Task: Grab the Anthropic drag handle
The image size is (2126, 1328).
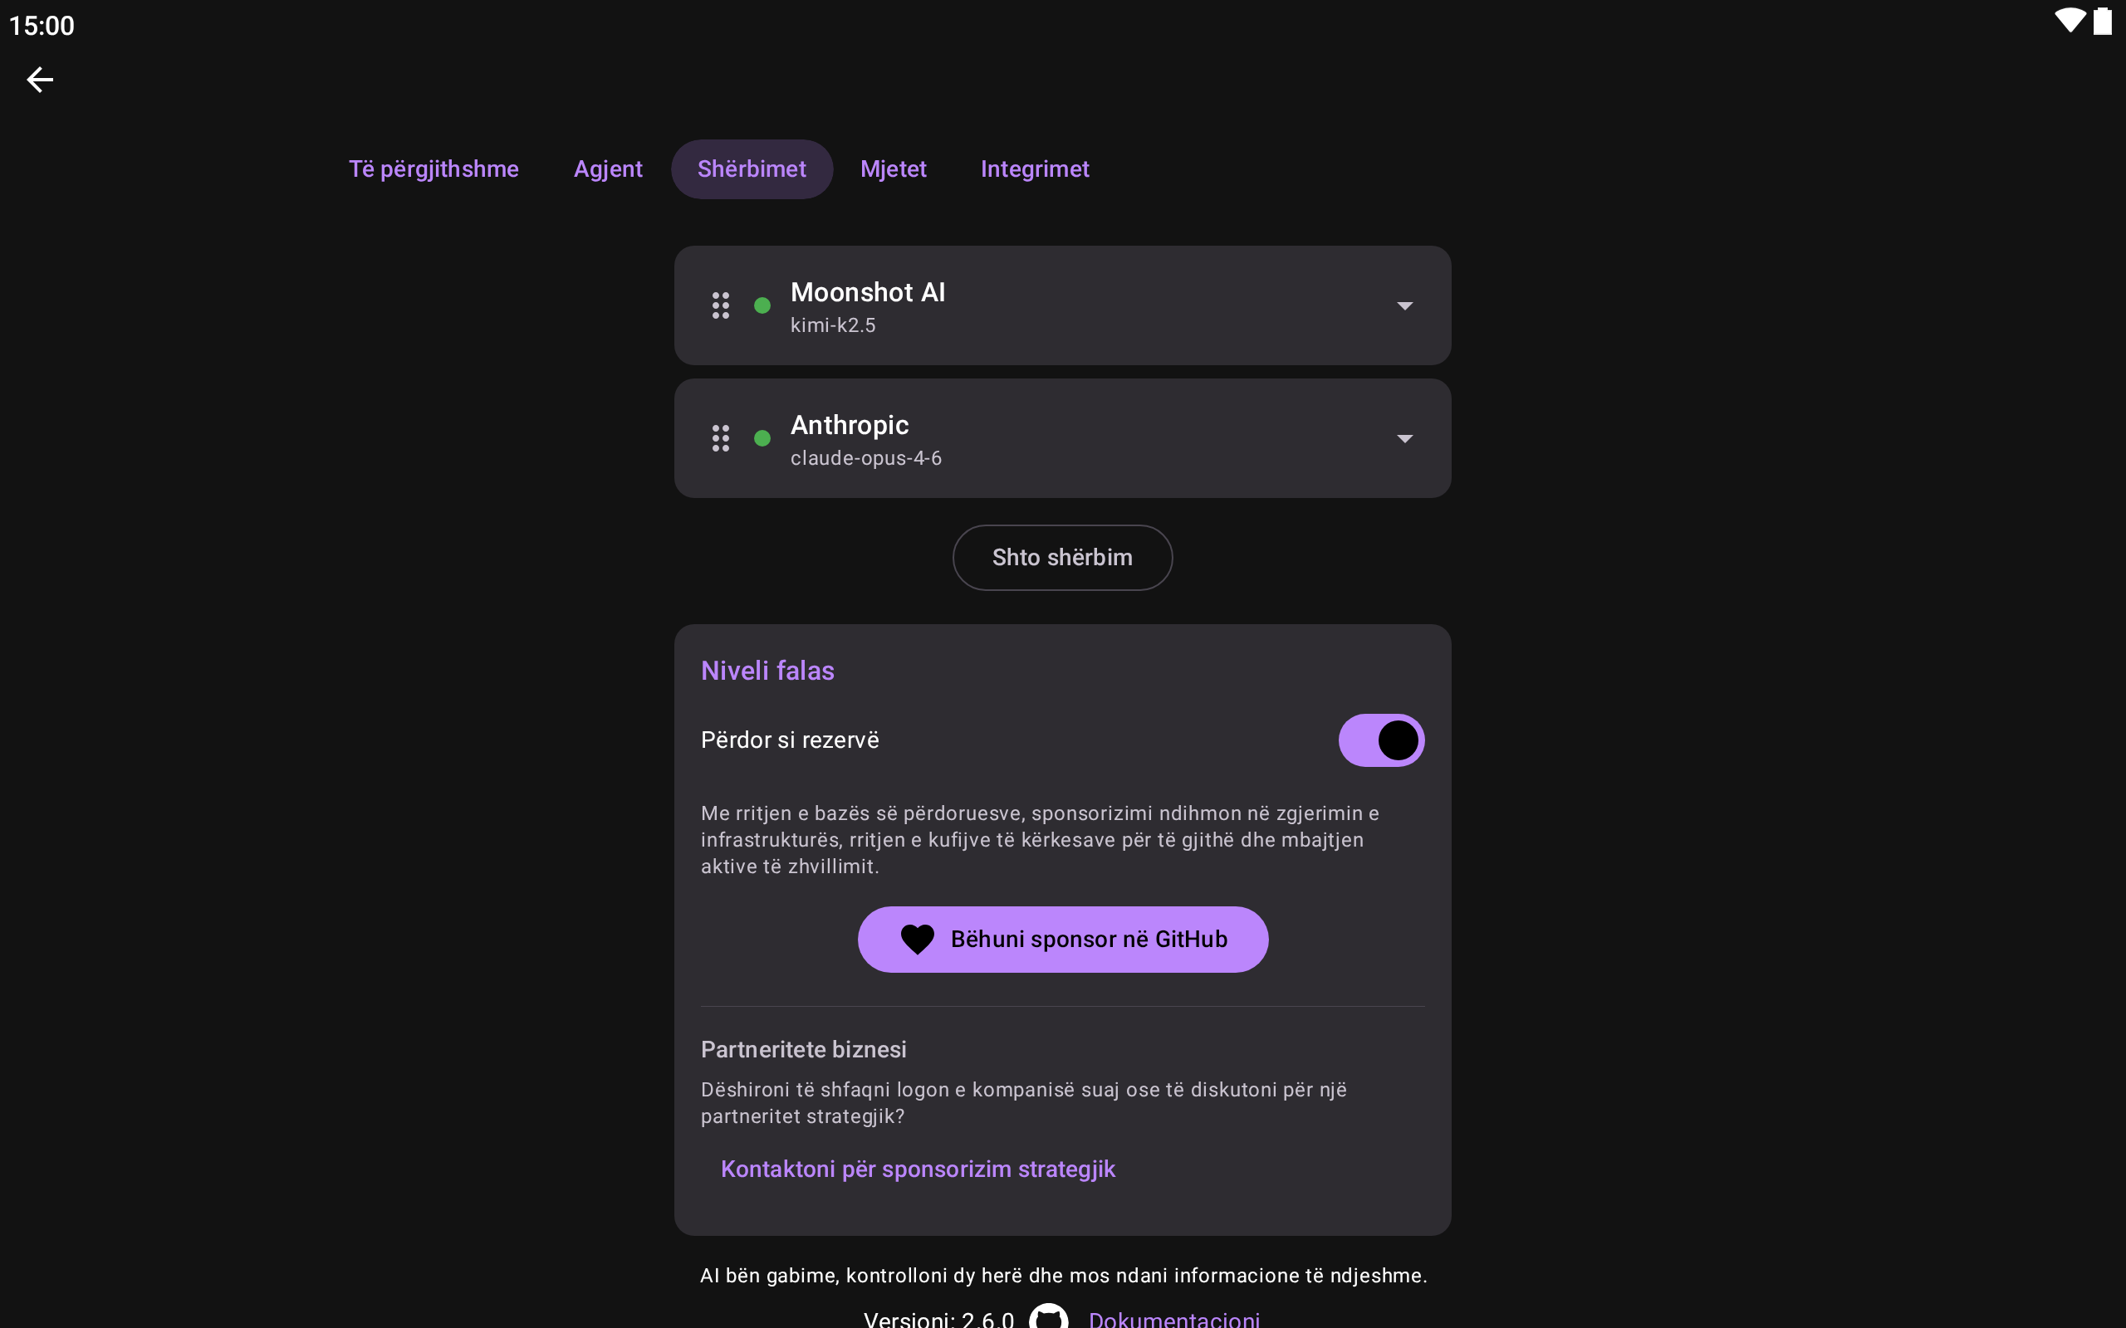Action: 720,438
